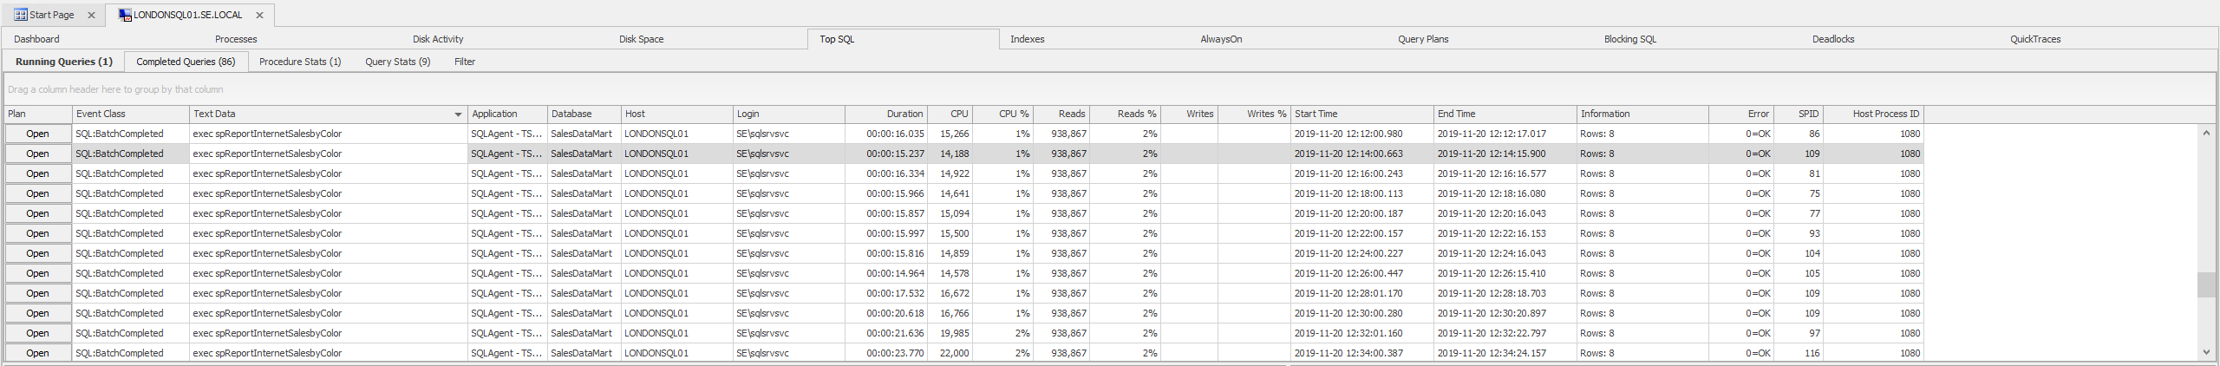The width and height of the screenshot is (2220, 366).
Task: Click CPU value 22,000
Action: 950,353
